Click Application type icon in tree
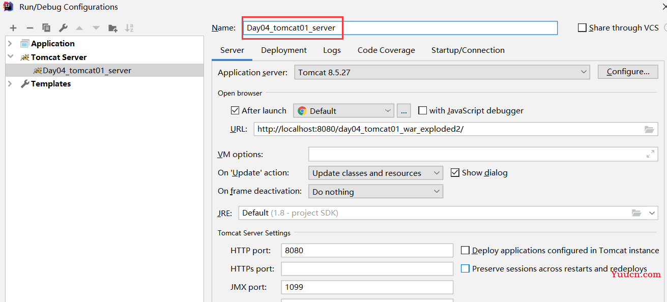 (24, 44)
